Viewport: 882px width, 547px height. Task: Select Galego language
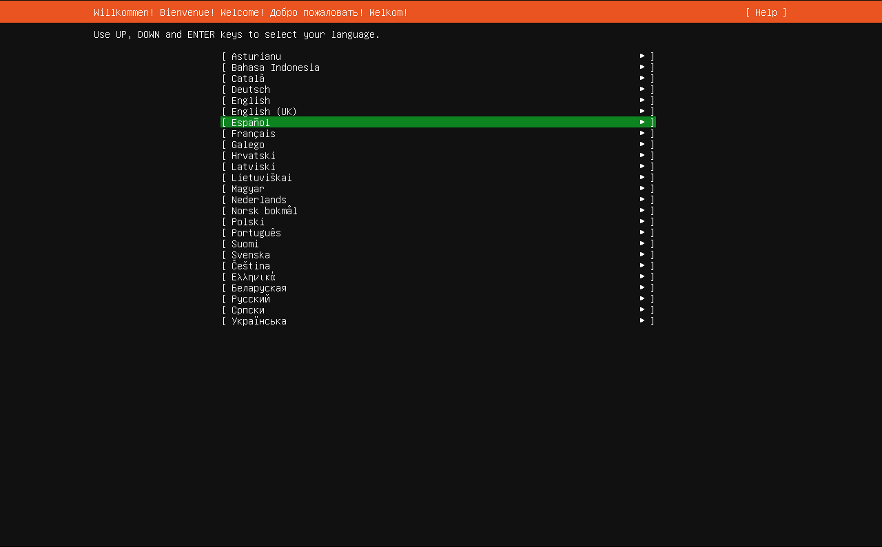[438, 145]
